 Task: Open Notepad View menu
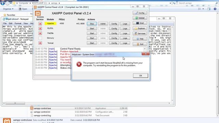(26, 23)
